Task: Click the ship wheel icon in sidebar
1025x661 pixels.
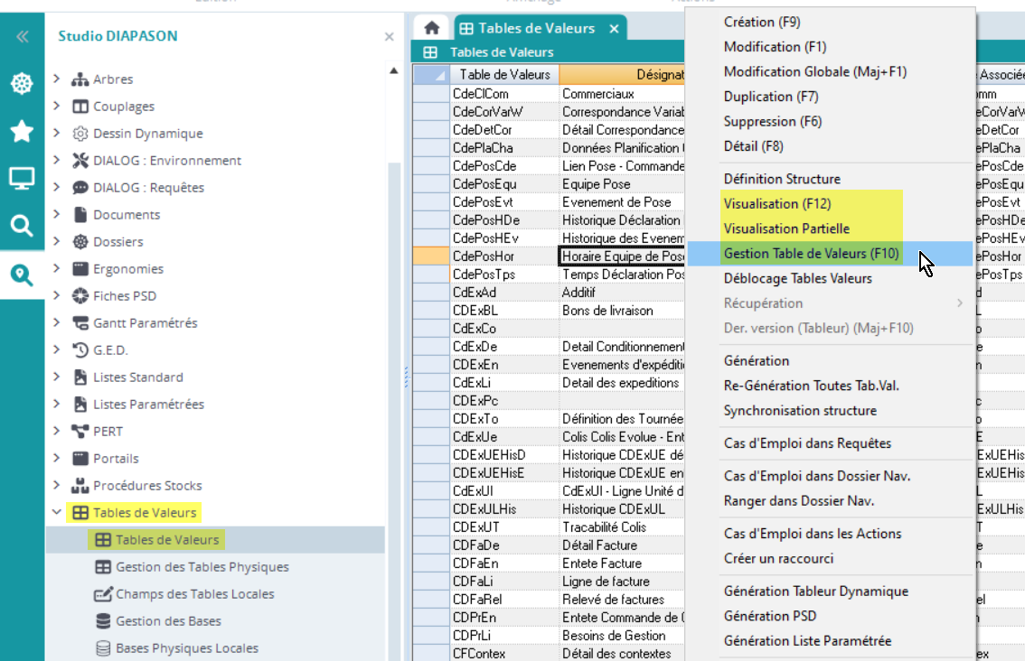Action: 22,84
